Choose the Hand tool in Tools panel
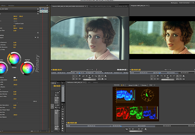Viewport: 195px width, 135px height. [62, 128]
